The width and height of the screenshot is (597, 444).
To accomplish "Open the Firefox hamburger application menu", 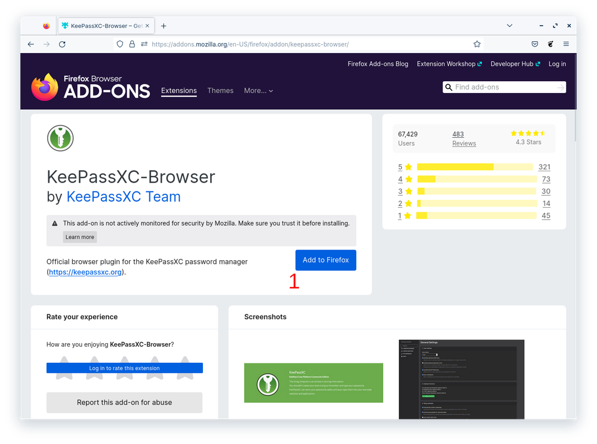I will [x=566, y=44].
